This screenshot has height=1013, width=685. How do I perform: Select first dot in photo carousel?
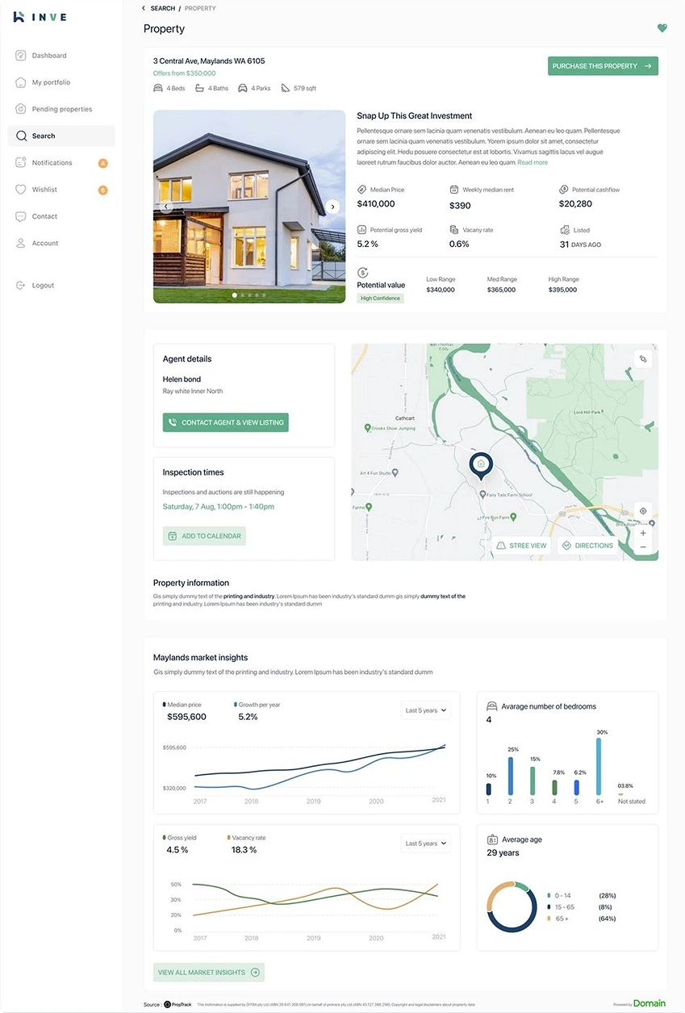tap(235, 295)
